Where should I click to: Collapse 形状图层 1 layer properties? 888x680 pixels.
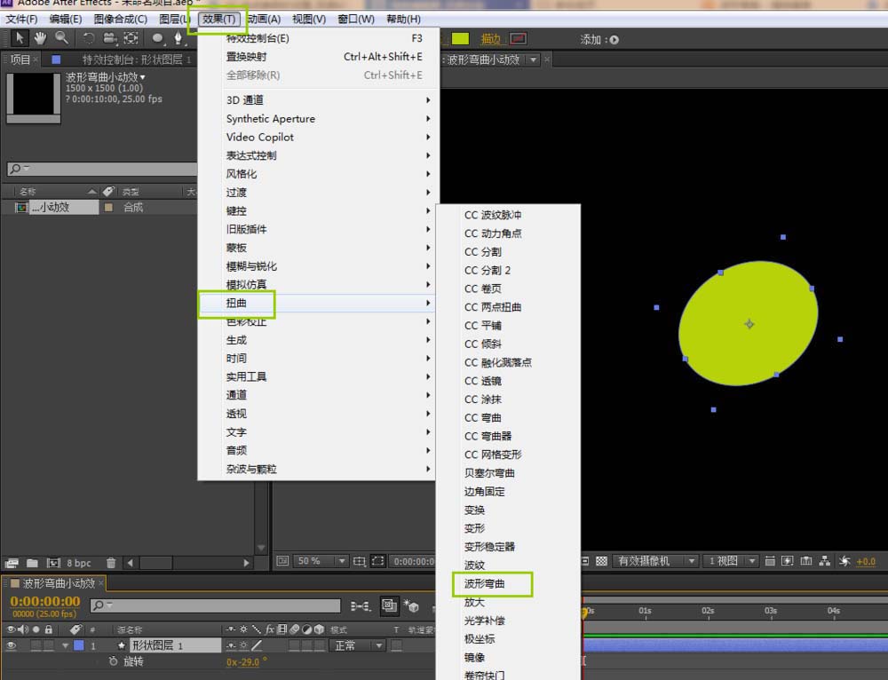(x=65, y=645)
